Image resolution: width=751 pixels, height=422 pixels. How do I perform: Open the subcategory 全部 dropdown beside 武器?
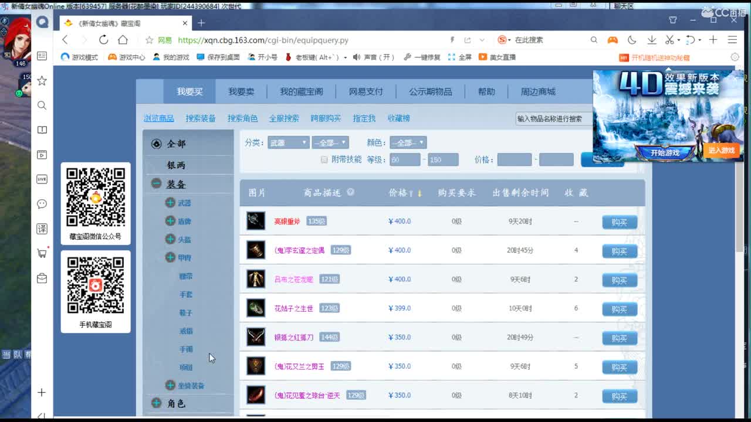tap(330, 142)
